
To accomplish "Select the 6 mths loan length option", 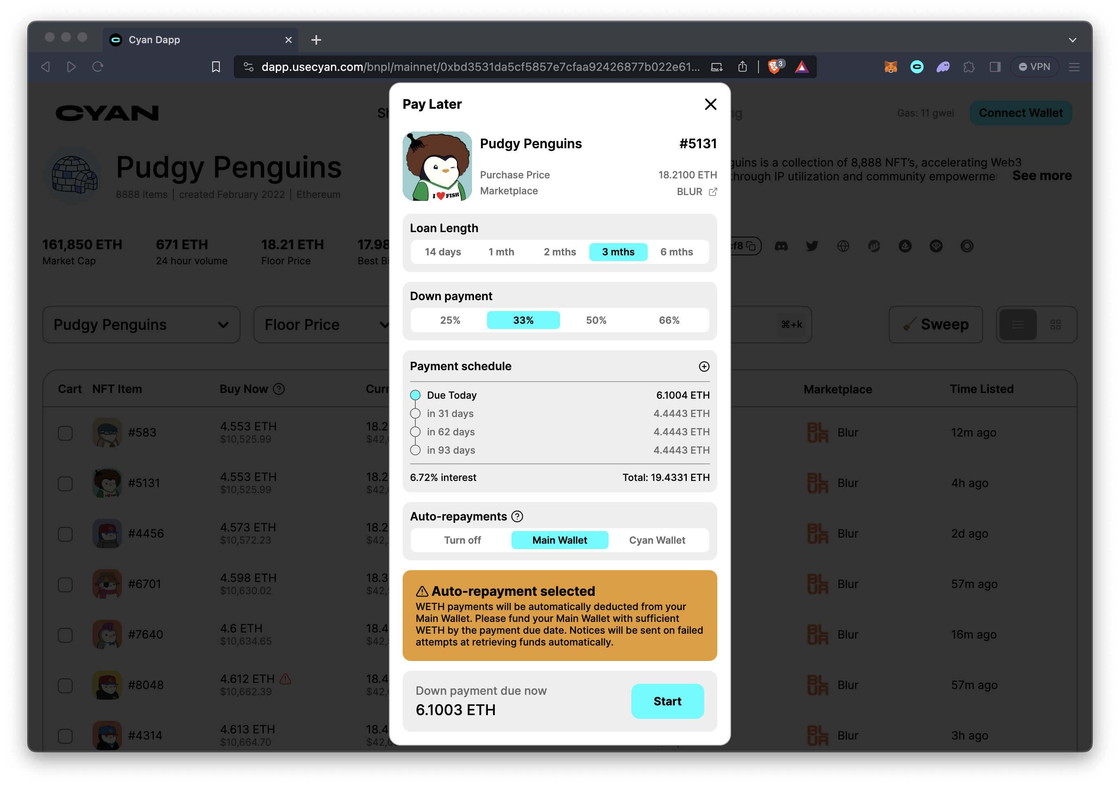I will pyautogui.click(x=677, y=251).
